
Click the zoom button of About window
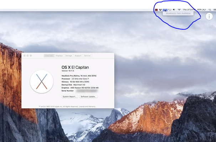tap(31, 56)
